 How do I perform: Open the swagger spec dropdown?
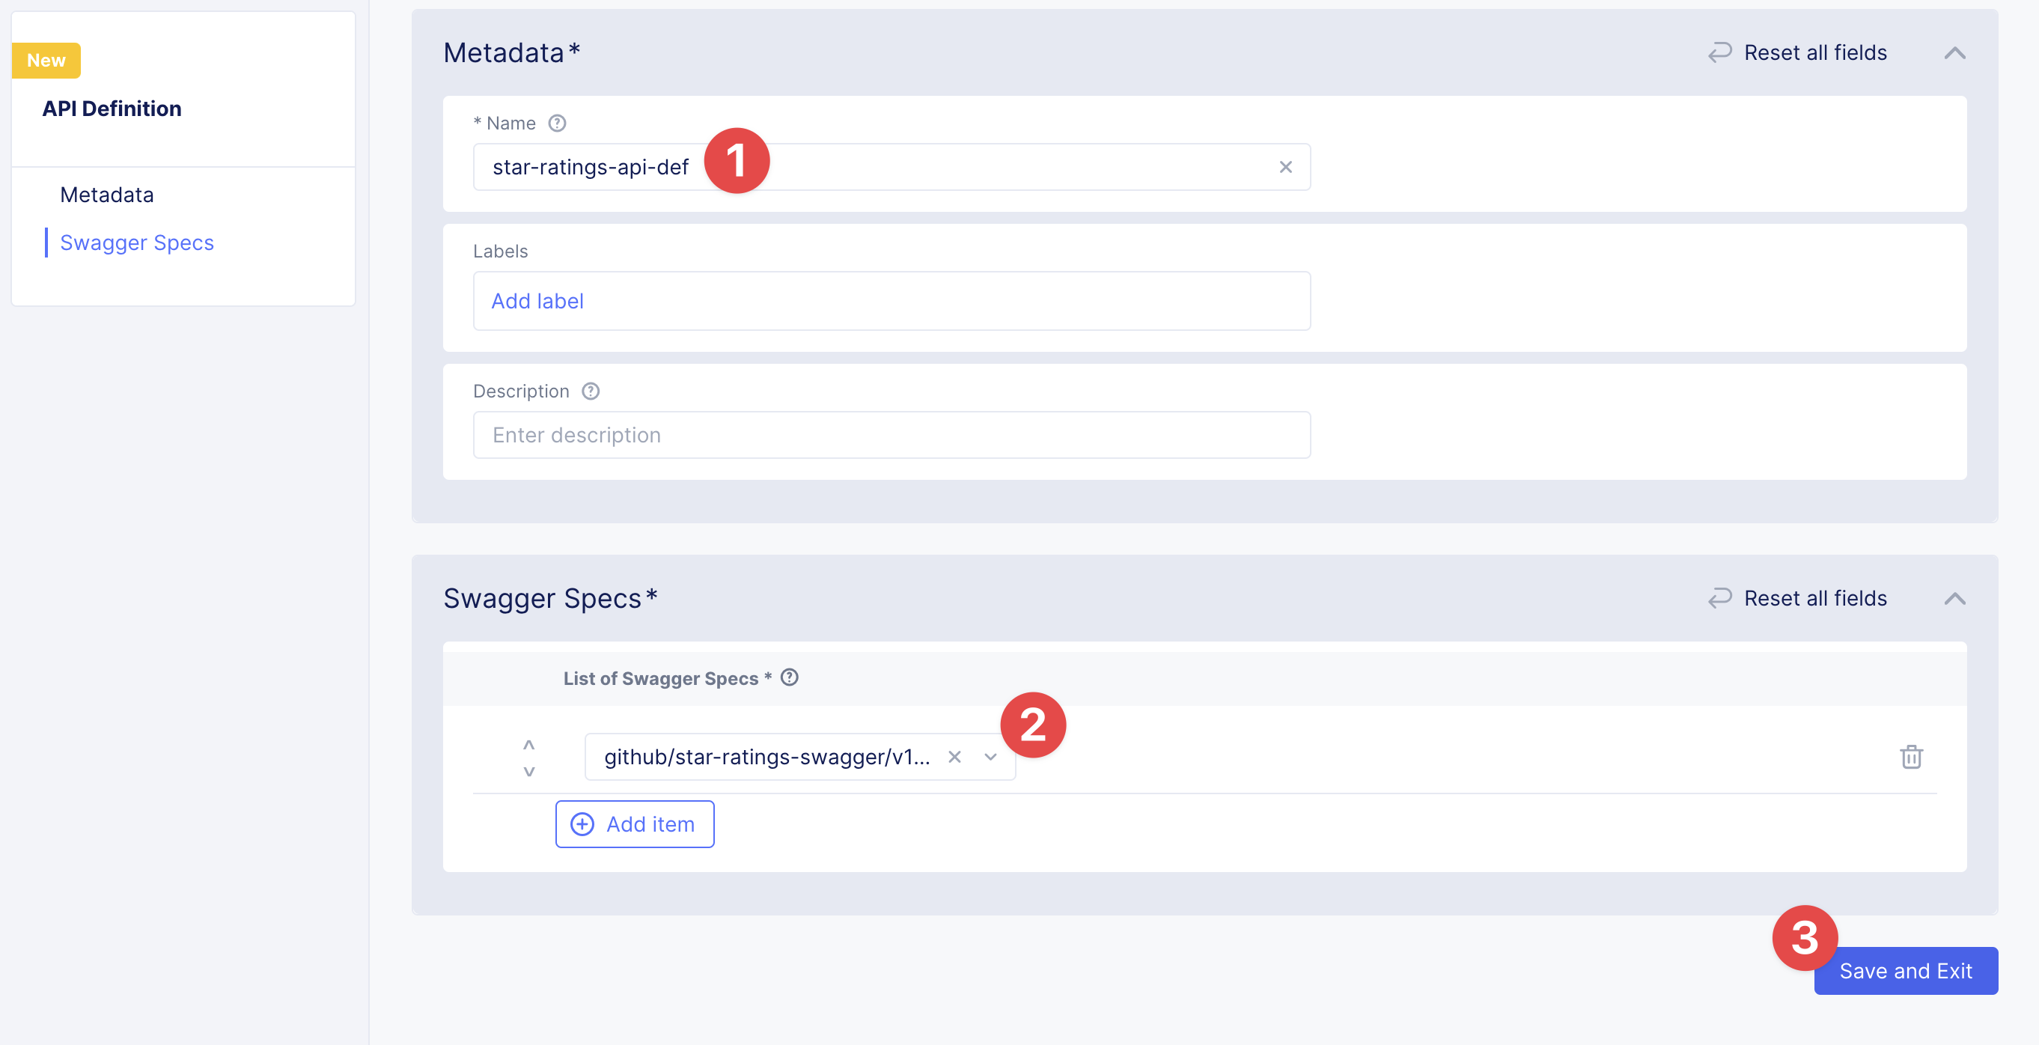click(x=990, y=757)
